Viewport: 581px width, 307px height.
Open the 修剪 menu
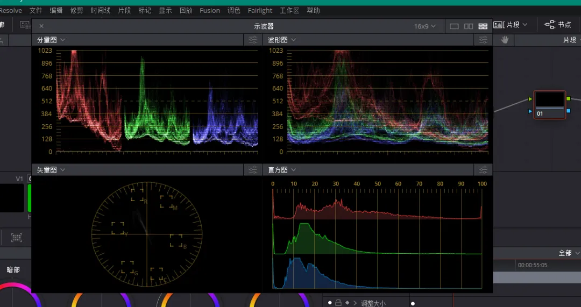pyautogui.click(x=77, y=10)
